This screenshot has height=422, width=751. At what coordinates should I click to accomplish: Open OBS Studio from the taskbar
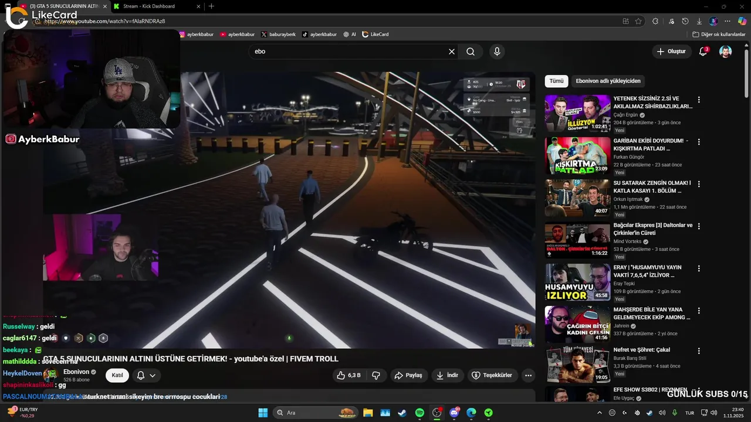click(x=437, y=413)
